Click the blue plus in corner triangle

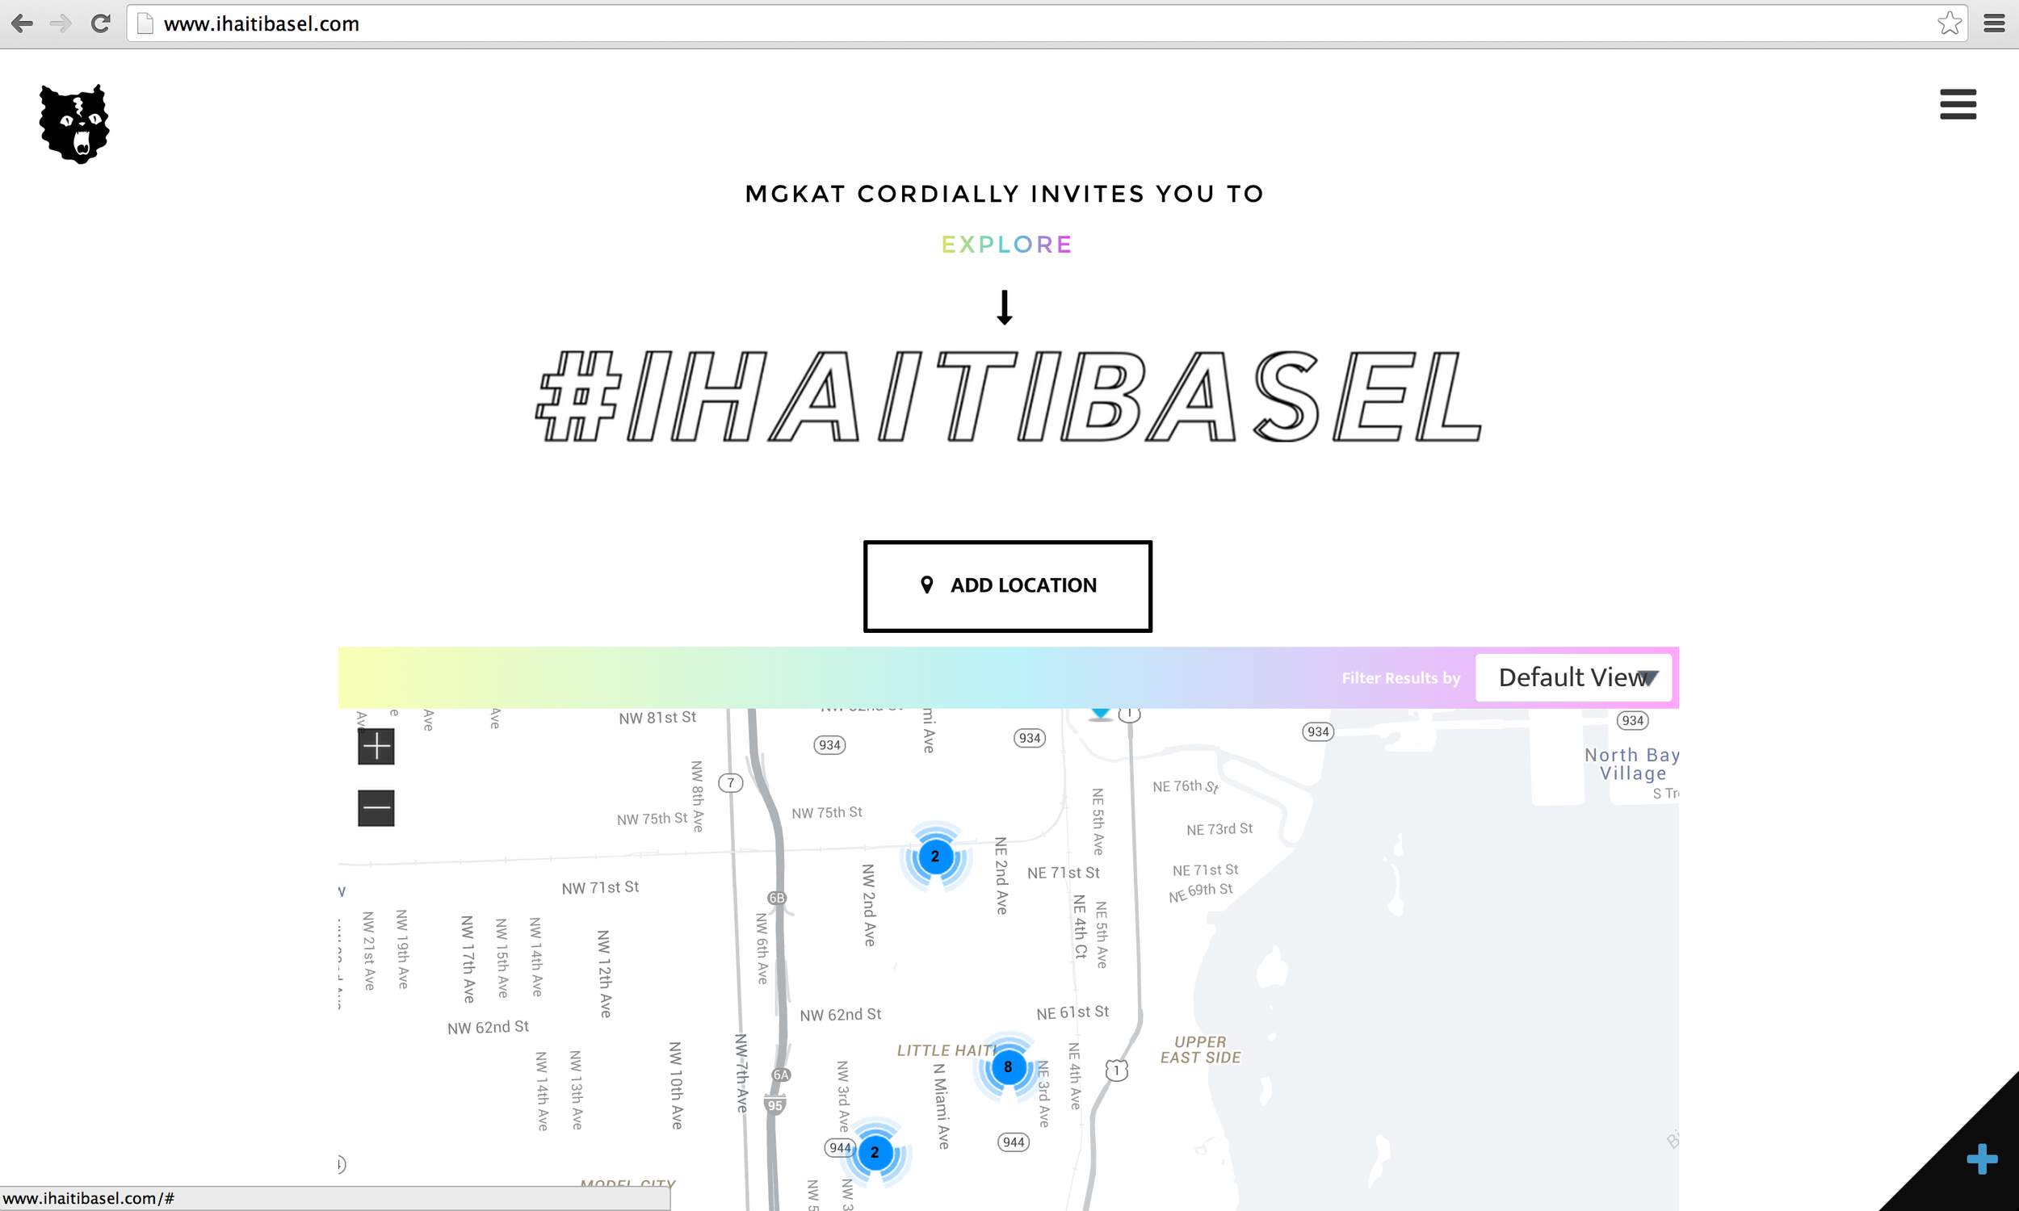point(1982,1159)
